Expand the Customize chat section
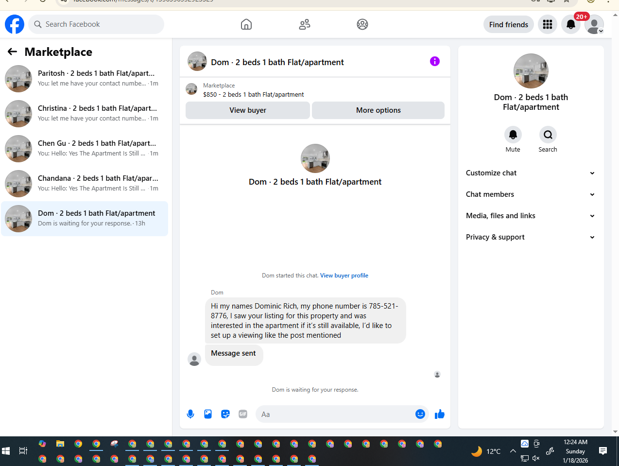The width and height of the screenshot is (619, 466). pyautogui.click(x=531, y=173)
